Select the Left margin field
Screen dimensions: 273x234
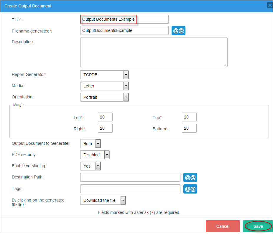(105, 117)
